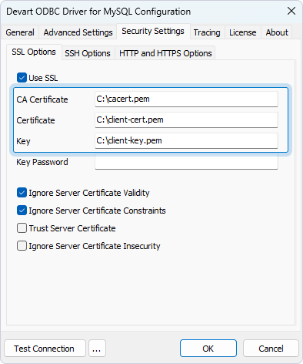Switch to SSH Options sub-tab
Screen dimensions: 303x364
point(88,53)
